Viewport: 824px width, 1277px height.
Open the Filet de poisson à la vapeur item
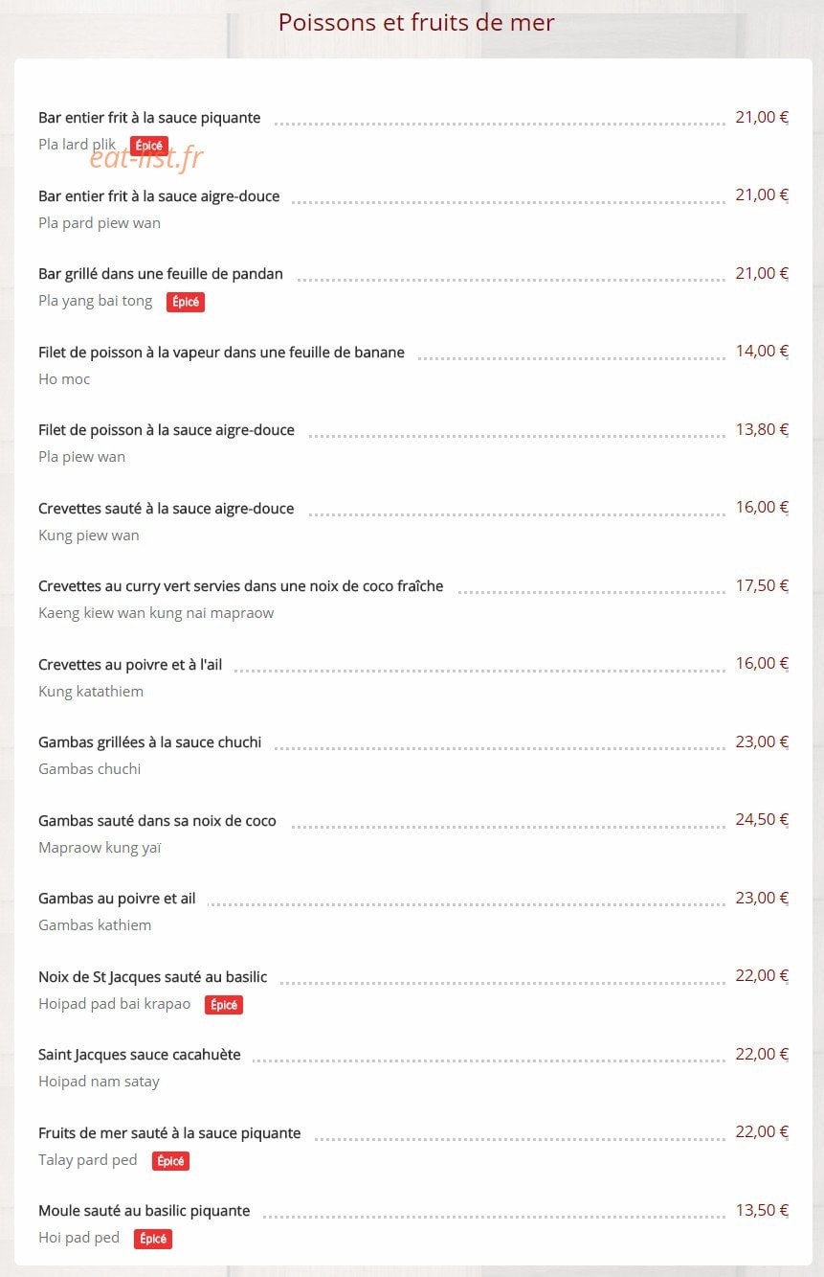click(221, 353)
